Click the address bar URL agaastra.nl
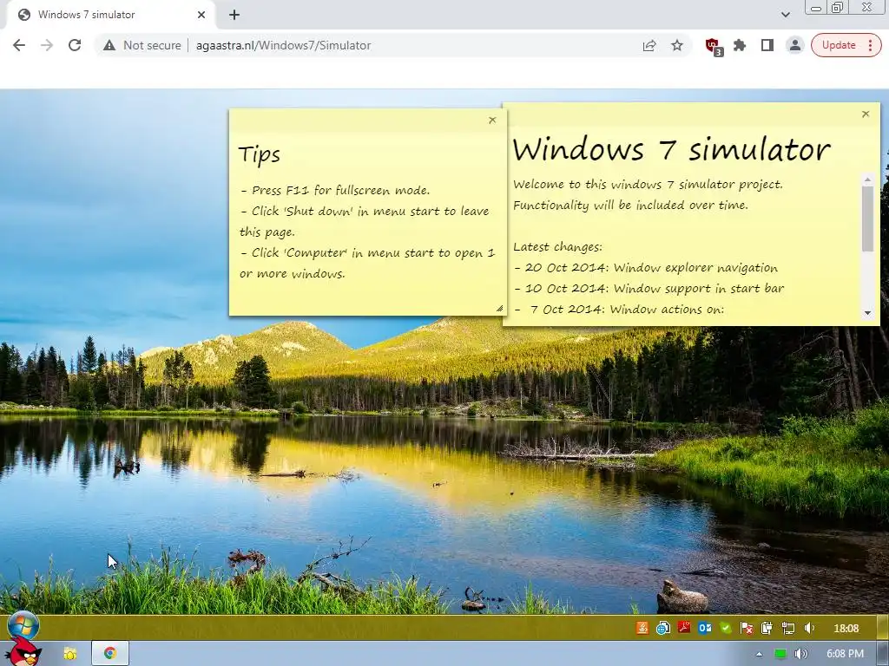The height and width of the screenshot is (666, 889). coord(284,45)
